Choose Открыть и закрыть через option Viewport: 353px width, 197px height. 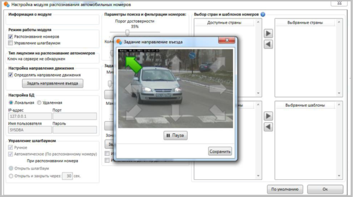[11, 176]
